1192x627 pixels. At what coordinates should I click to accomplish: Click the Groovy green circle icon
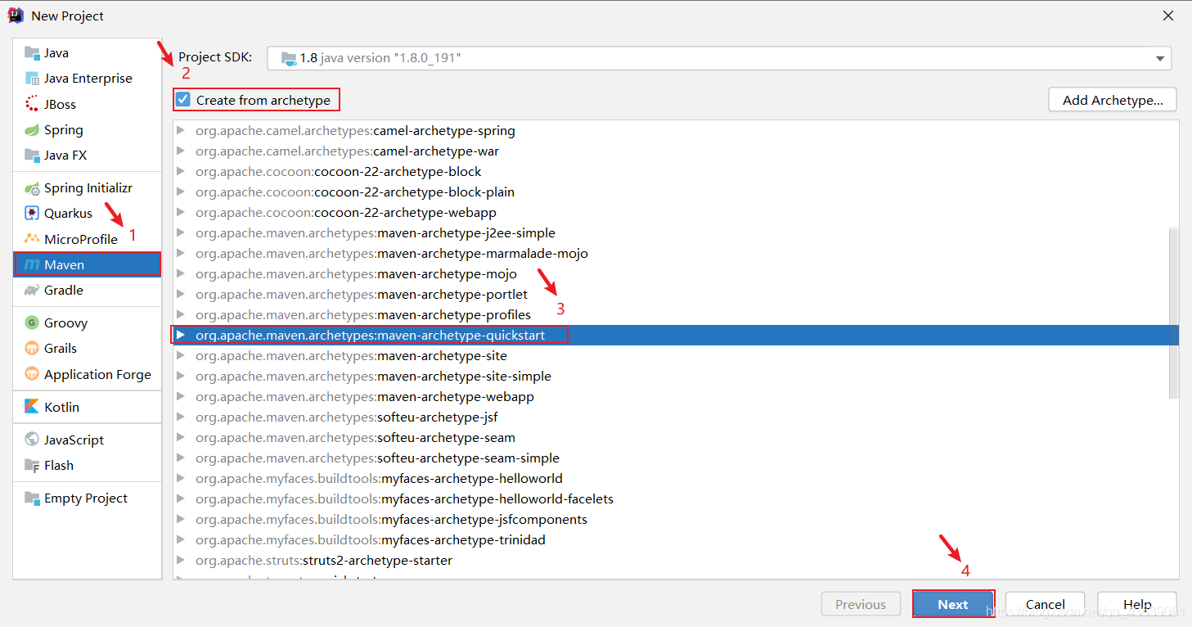32,323
